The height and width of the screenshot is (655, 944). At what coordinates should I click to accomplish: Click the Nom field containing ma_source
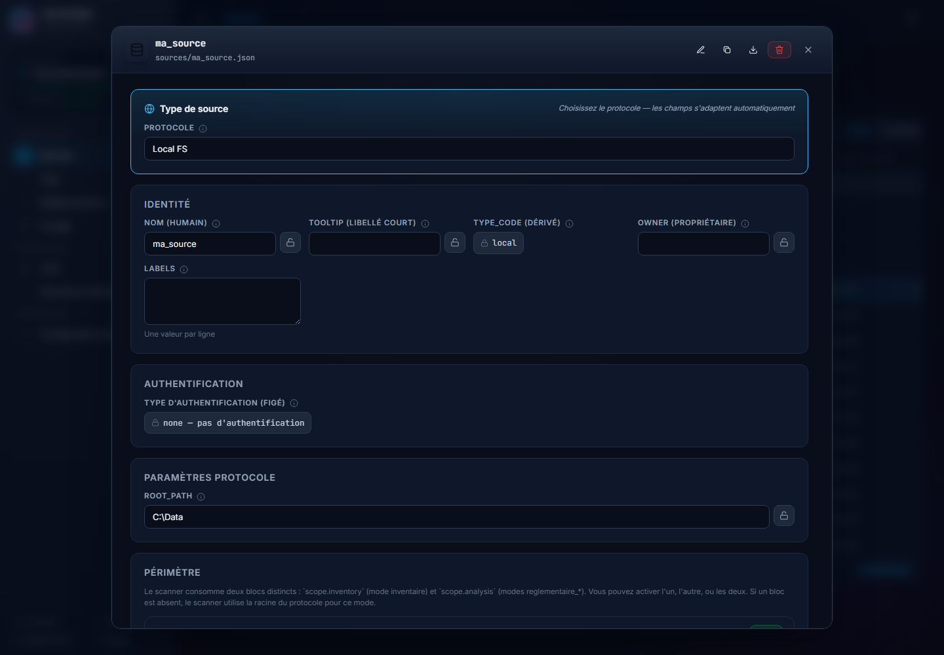pos(210,244)
